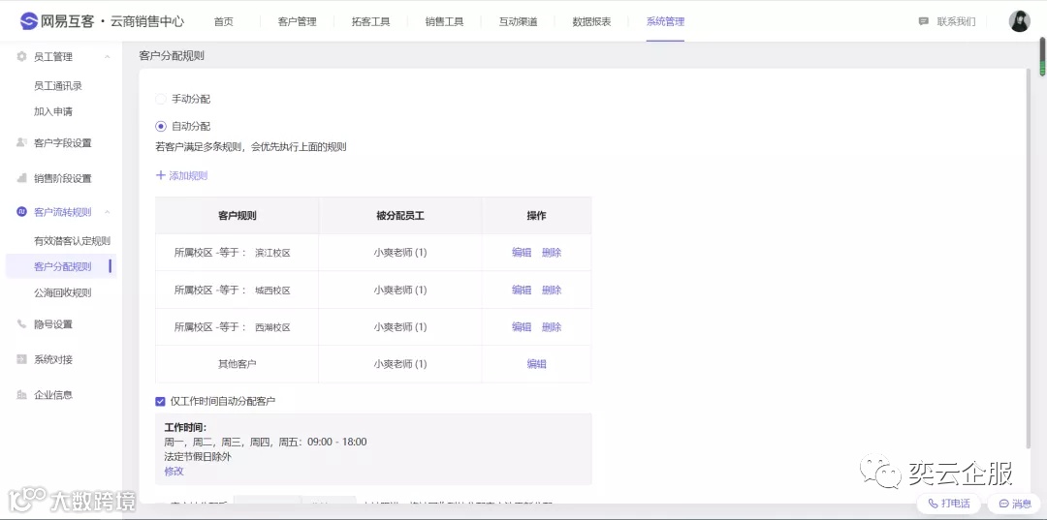Click 编辑 for the 滨江校区 rule
The image size is (1047, 520).
coord(522,253)
